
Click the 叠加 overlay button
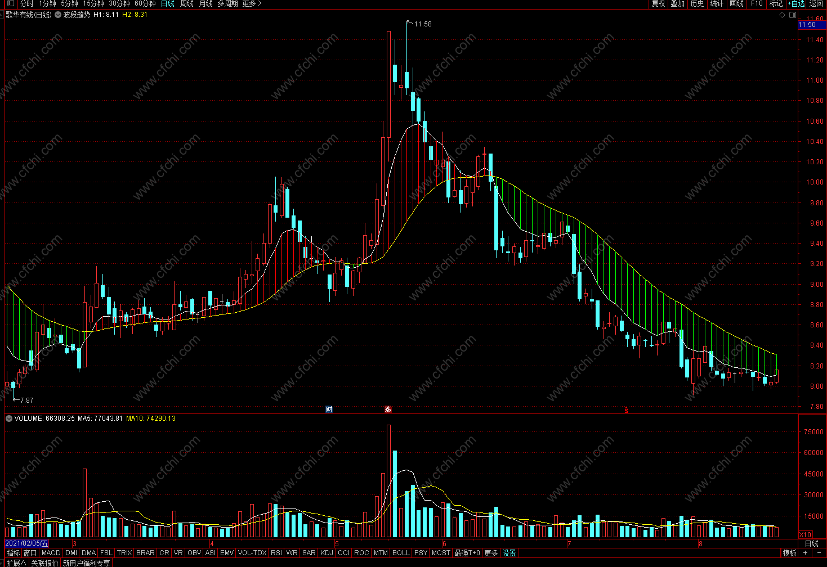pyautogui.click(x=678, y=3)
